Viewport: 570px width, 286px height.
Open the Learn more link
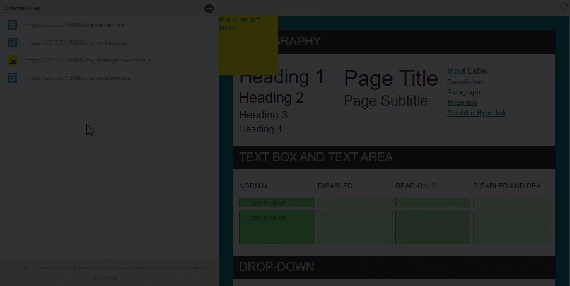point(107,278)
